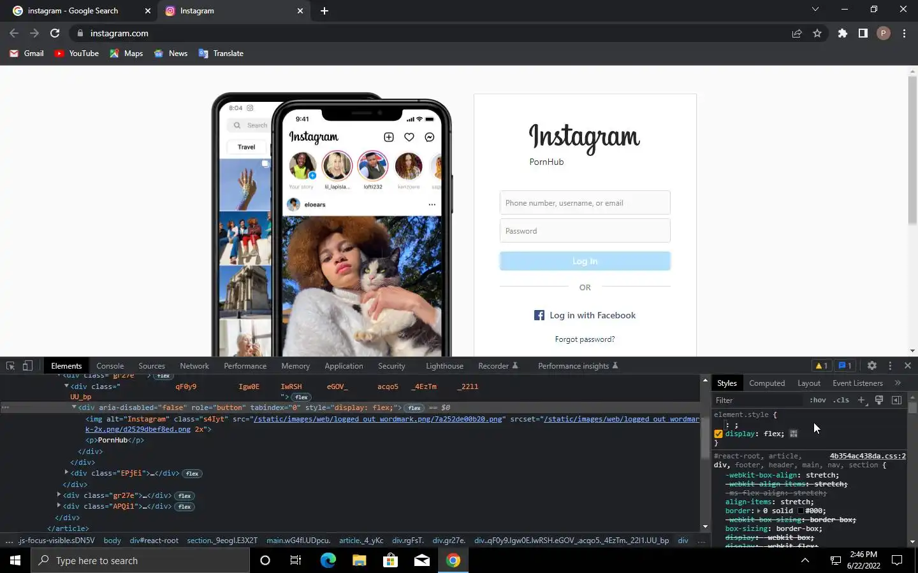Open Microsoft Store from taskbar
Viewport: 918px width, 573px height.
390,560
